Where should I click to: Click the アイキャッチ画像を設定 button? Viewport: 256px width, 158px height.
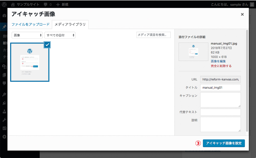[224, 143]
